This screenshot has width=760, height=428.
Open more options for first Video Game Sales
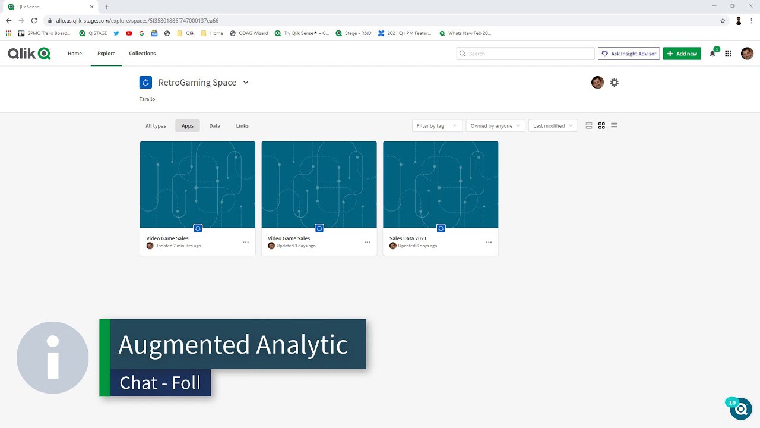[246, 242]
